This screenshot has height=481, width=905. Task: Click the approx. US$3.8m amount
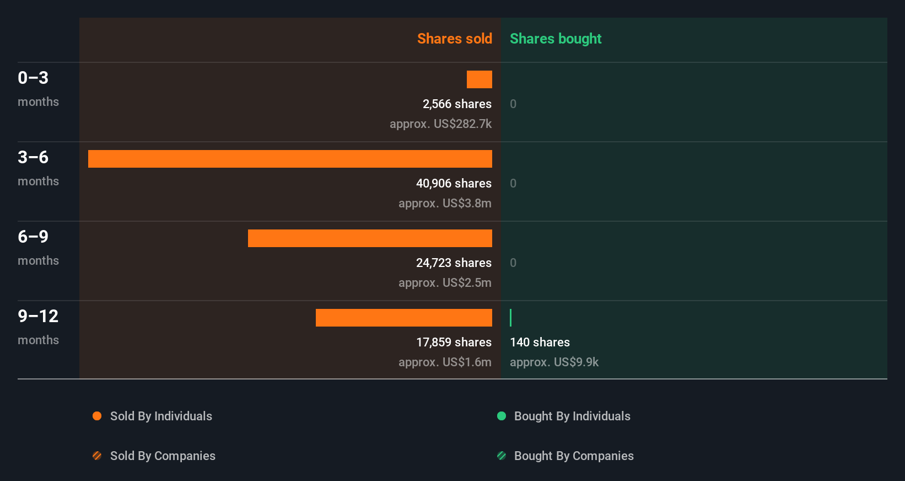click(445, 204)
